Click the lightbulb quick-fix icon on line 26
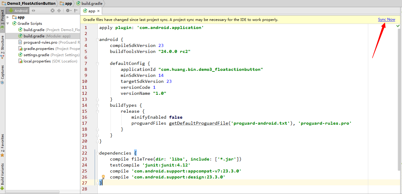The height and width of the screenshot is (194, 402). pyautogui.click(x=103, y=177)
